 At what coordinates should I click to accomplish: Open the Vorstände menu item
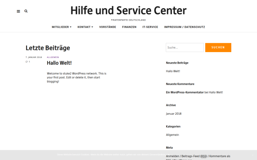tap(108, 27)
